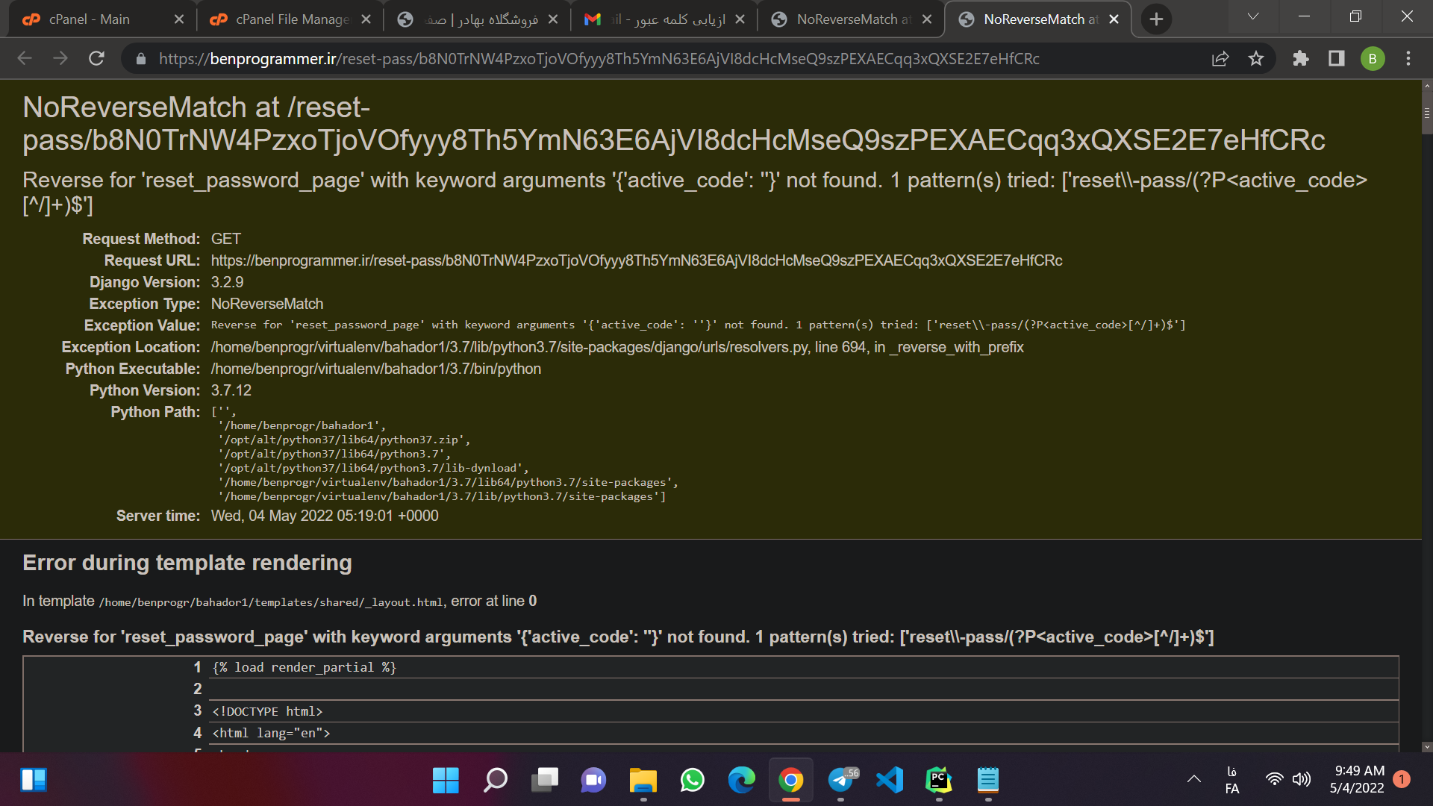Close the Gmail tab
This screenshot has height=806, width=1433.
(740, 19)
